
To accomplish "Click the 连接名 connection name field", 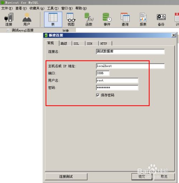I will 130,52.
